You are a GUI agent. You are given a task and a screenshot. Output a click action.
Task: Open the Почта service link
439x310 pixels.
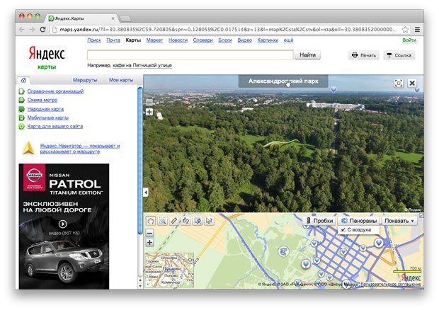[x=113, y=40]
